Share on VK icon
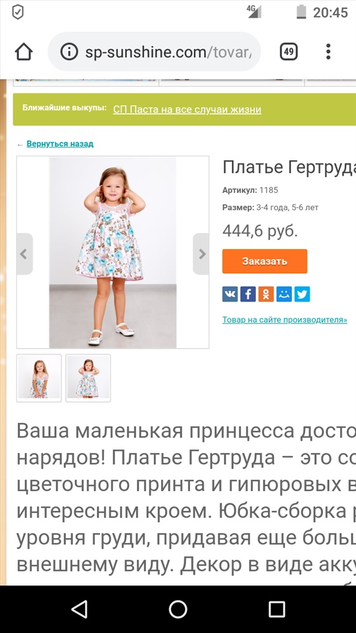This screenshot has height=633, width=356. 230,294
